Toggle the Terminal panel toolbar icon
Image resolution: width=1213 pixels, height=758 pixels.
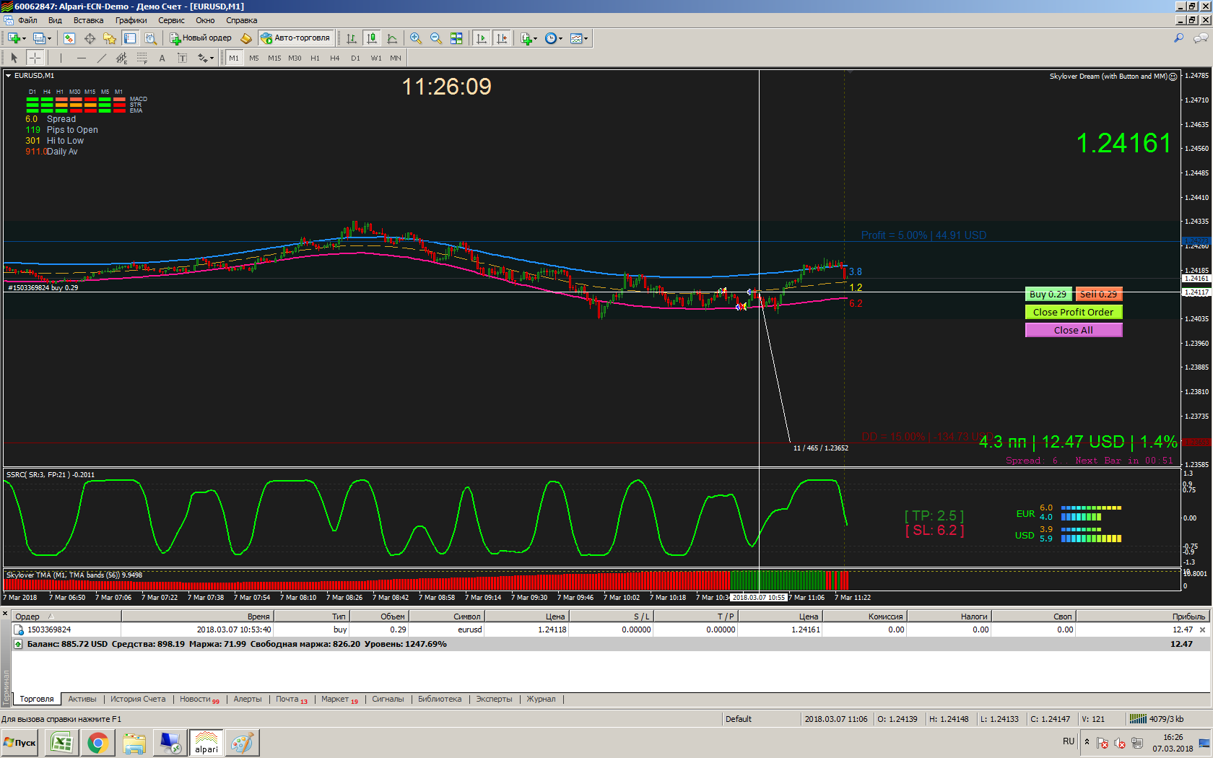click(x=130, y=38)
